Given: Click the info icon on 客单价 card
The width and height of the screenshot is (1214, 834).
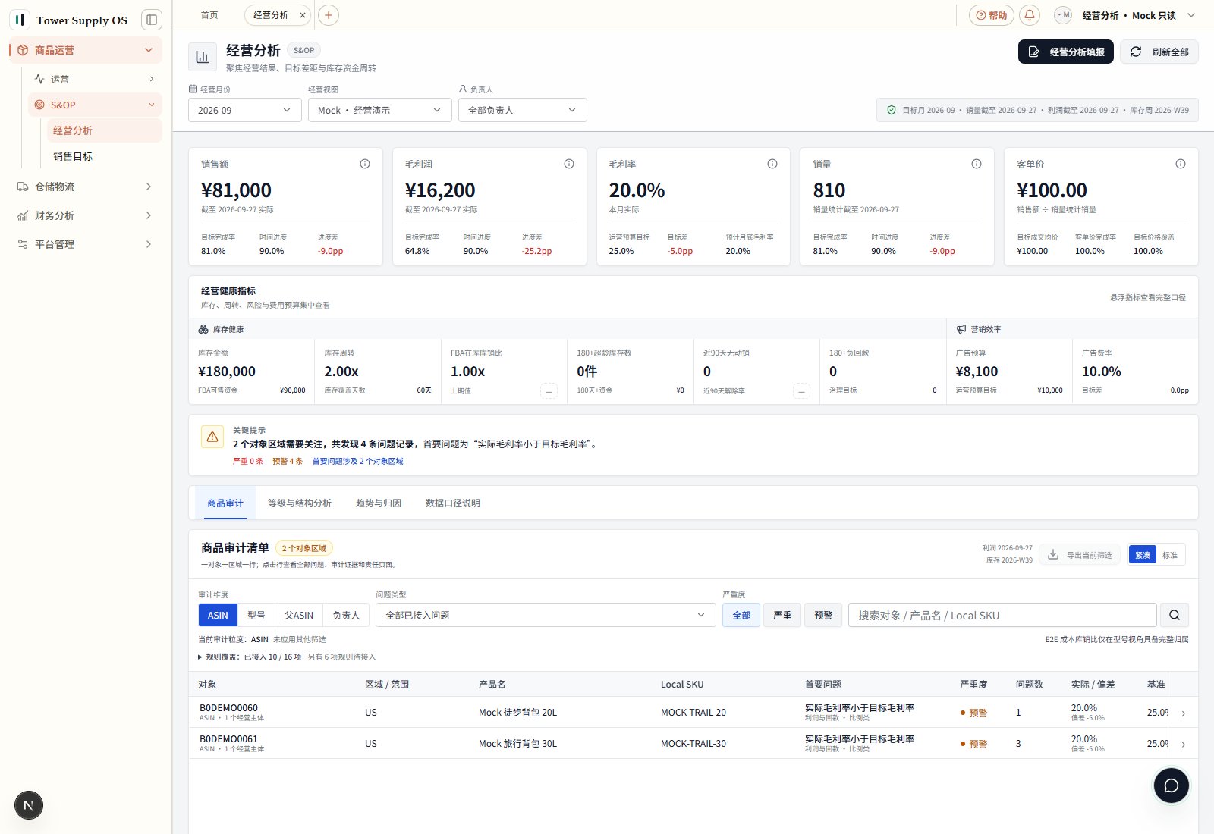Looking at the screenshot, I should tap(1181, 164).
